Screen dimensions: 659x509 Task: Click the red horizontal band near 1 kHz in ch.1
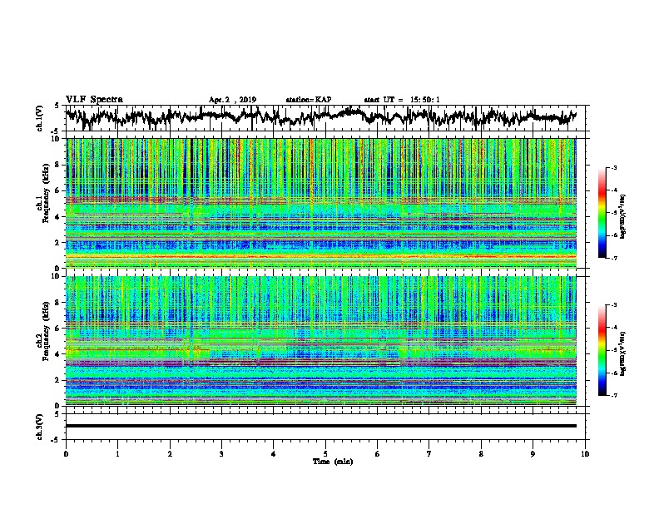coord(321,256)
